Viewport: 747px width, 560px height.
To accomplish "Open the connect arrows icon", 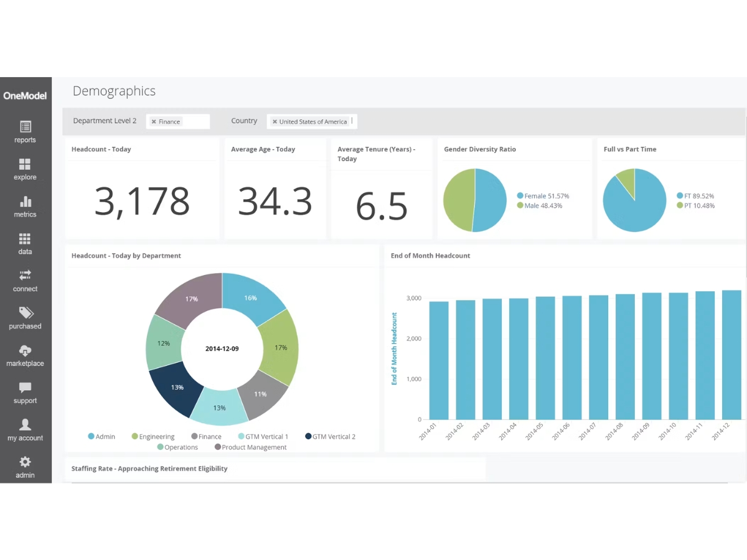I will tap(25, 275).
